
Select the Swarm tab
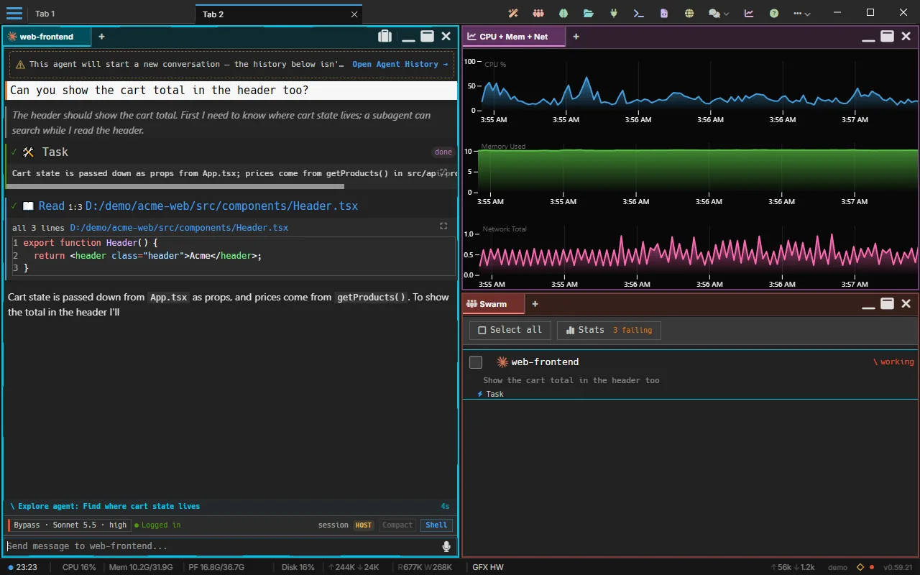point(493,304)
